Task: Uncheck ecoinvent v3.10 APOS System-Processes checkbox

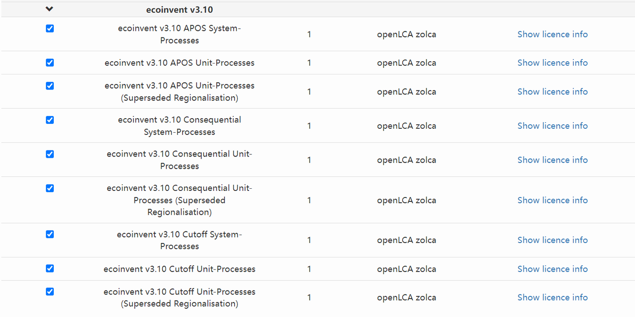Action: (x=50, y=29)
